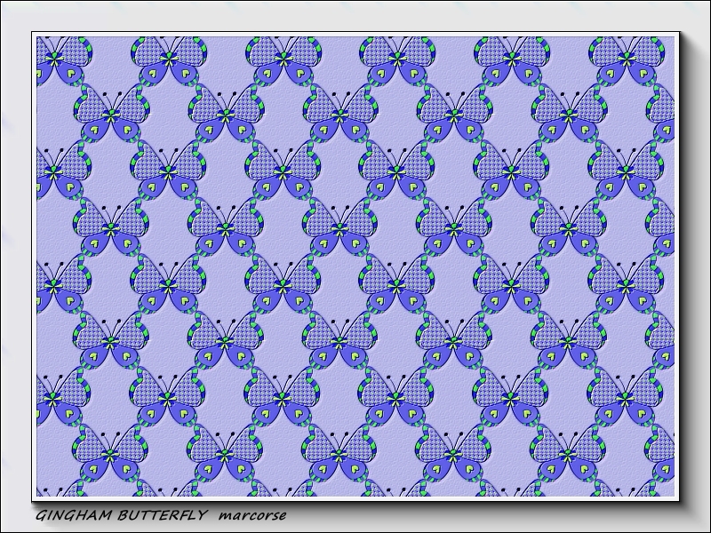Click the white frame's left border
The image size is (711, 533).
coord(34,266)
